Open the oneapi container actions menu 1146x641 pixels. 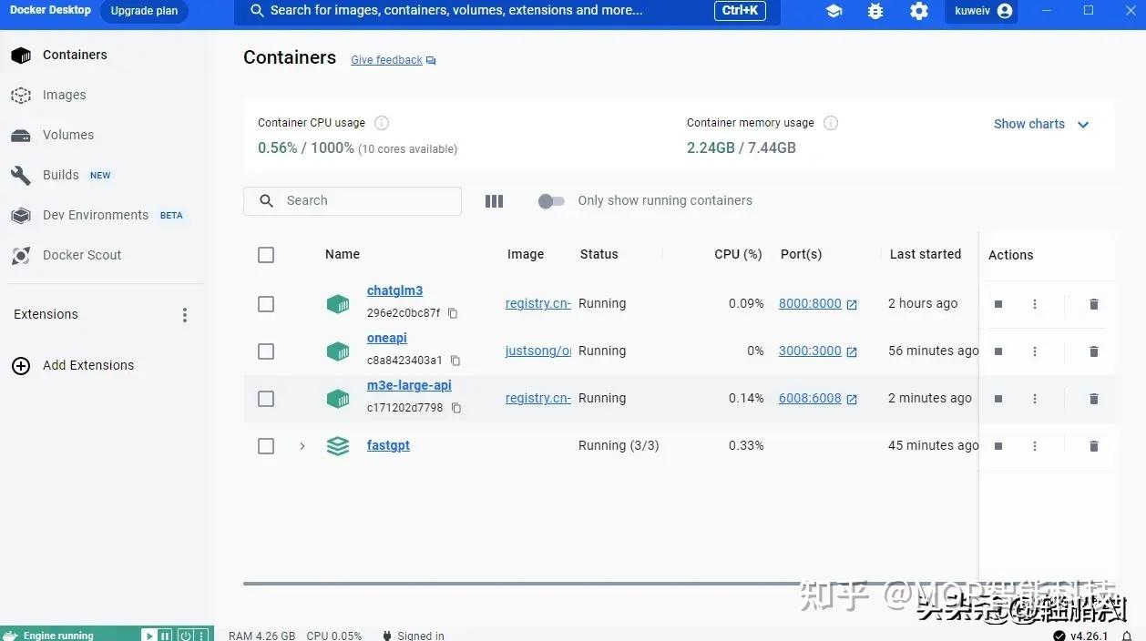tap(1035, 351)
